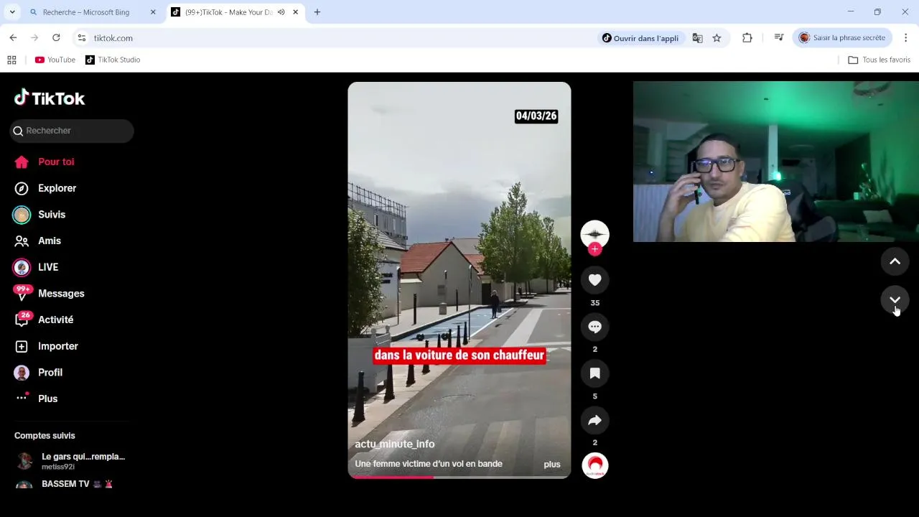
Task: Close the Bing browser tab
Action: coord(153,12)
